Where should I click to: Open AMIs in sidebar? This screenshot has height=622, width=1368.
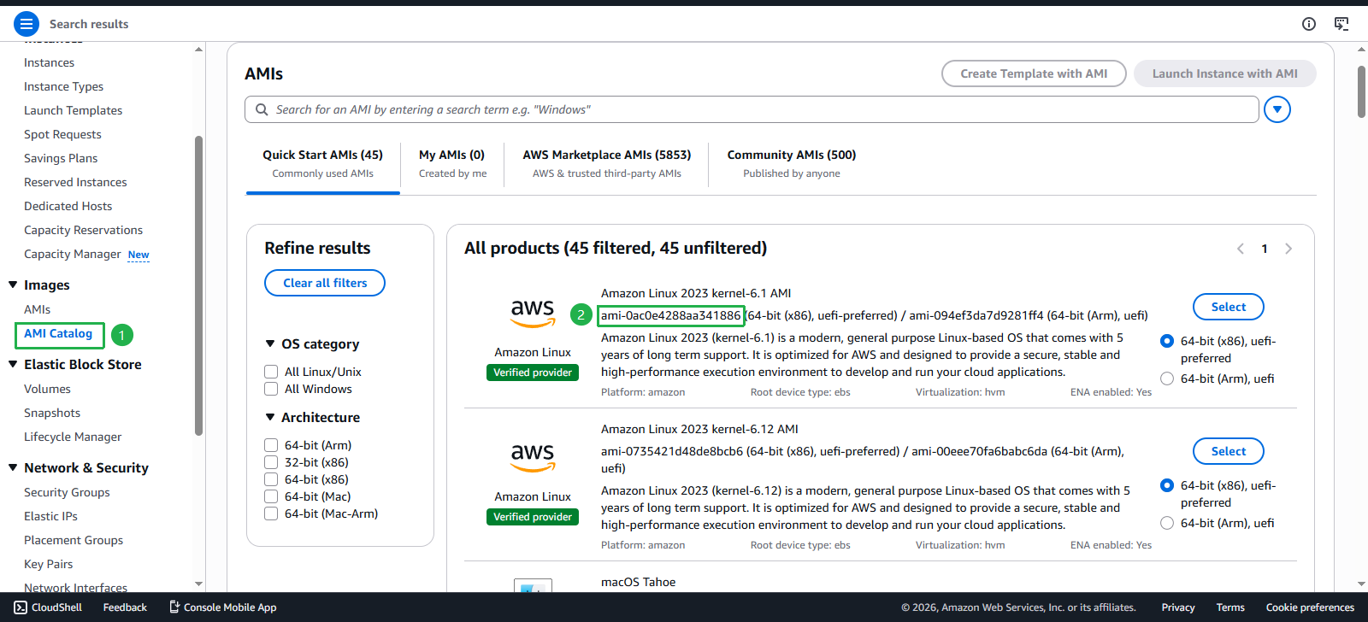pyautogui.click(x=37, y=309)
